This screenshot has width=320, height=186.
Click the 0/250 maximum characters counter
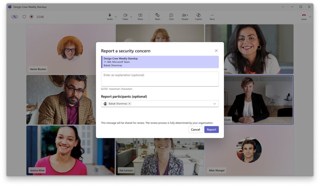[117, 89]
